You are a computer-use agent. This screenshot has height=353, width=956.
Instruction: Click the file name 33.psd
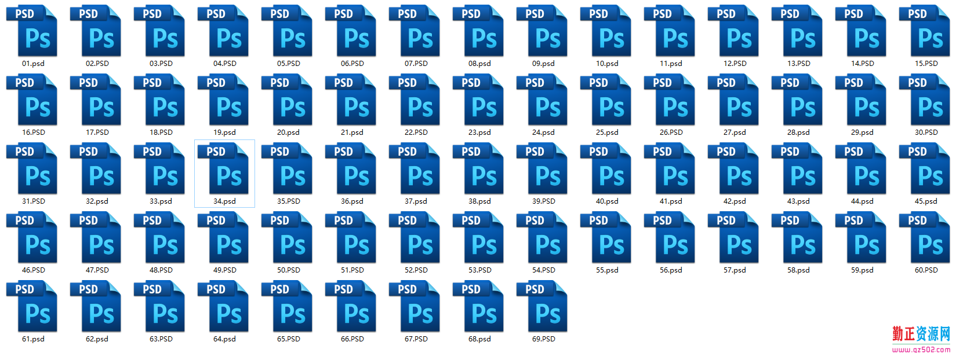point(161,201)
